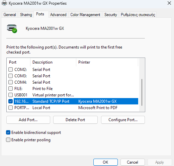Select 'Virtual printer port for...' description
The image size is (174, 166).
[x=53, y=95]
